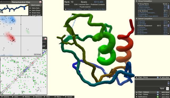Expand the Helix-Helix ideal loops
The height and width of the screenshot is (98, 170).
(30, 8)
